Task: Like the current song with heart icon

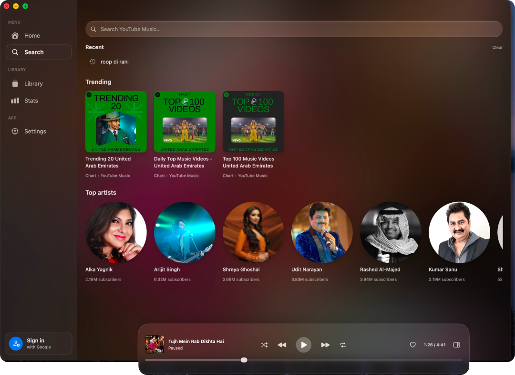Action: [x=412, y=345]
